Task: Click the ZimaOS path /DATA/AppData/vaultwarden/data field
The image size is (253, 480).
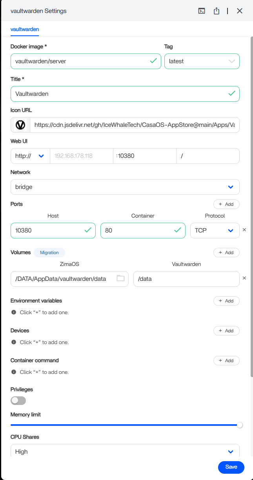Action: [x=69, y=279]
